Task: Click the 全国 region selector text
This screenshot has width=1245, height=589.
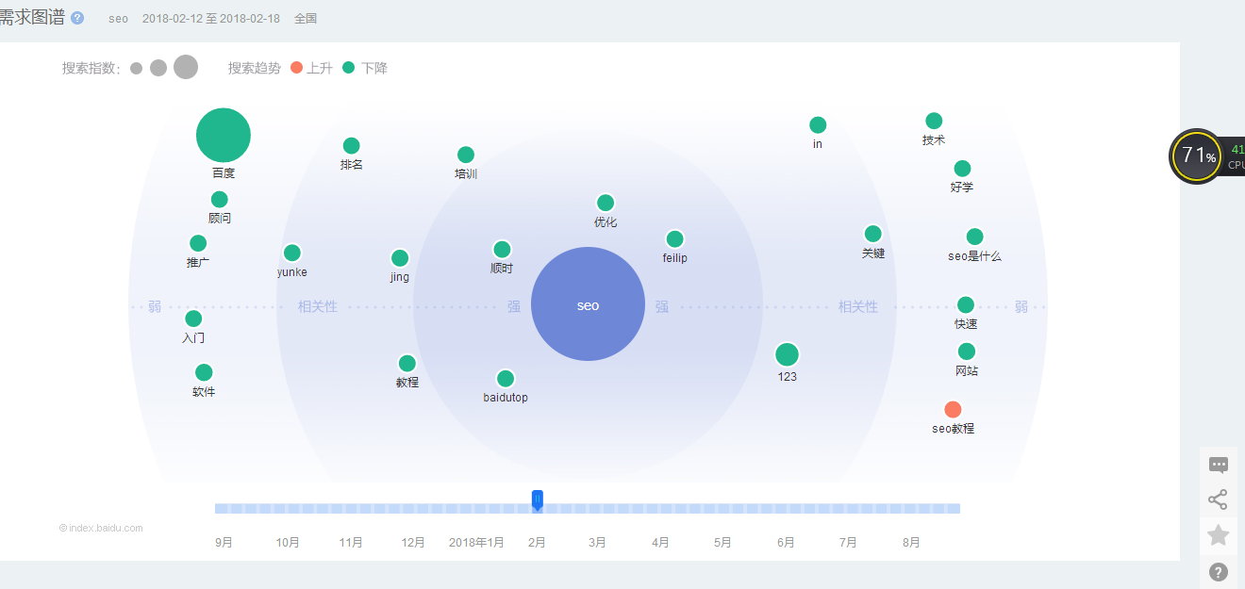Action: coord(306,19)
